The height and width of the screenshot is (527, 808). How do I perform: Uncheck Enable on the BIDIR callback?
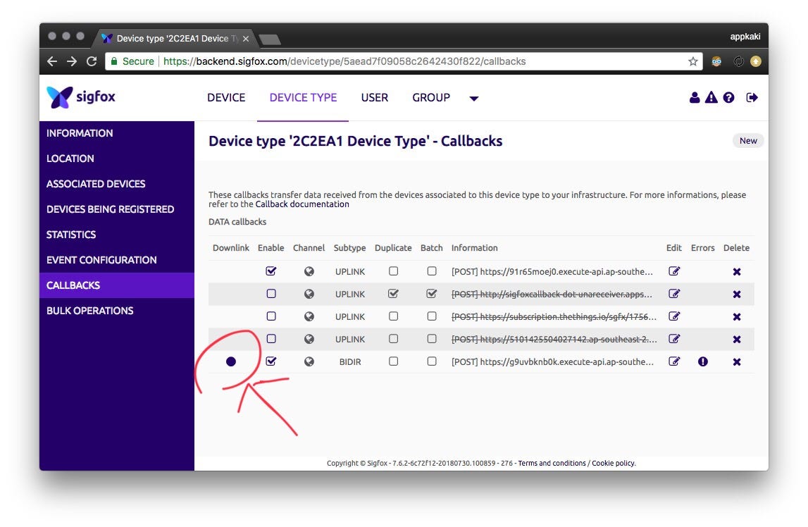pyautogui.click(x=271, y=361)
